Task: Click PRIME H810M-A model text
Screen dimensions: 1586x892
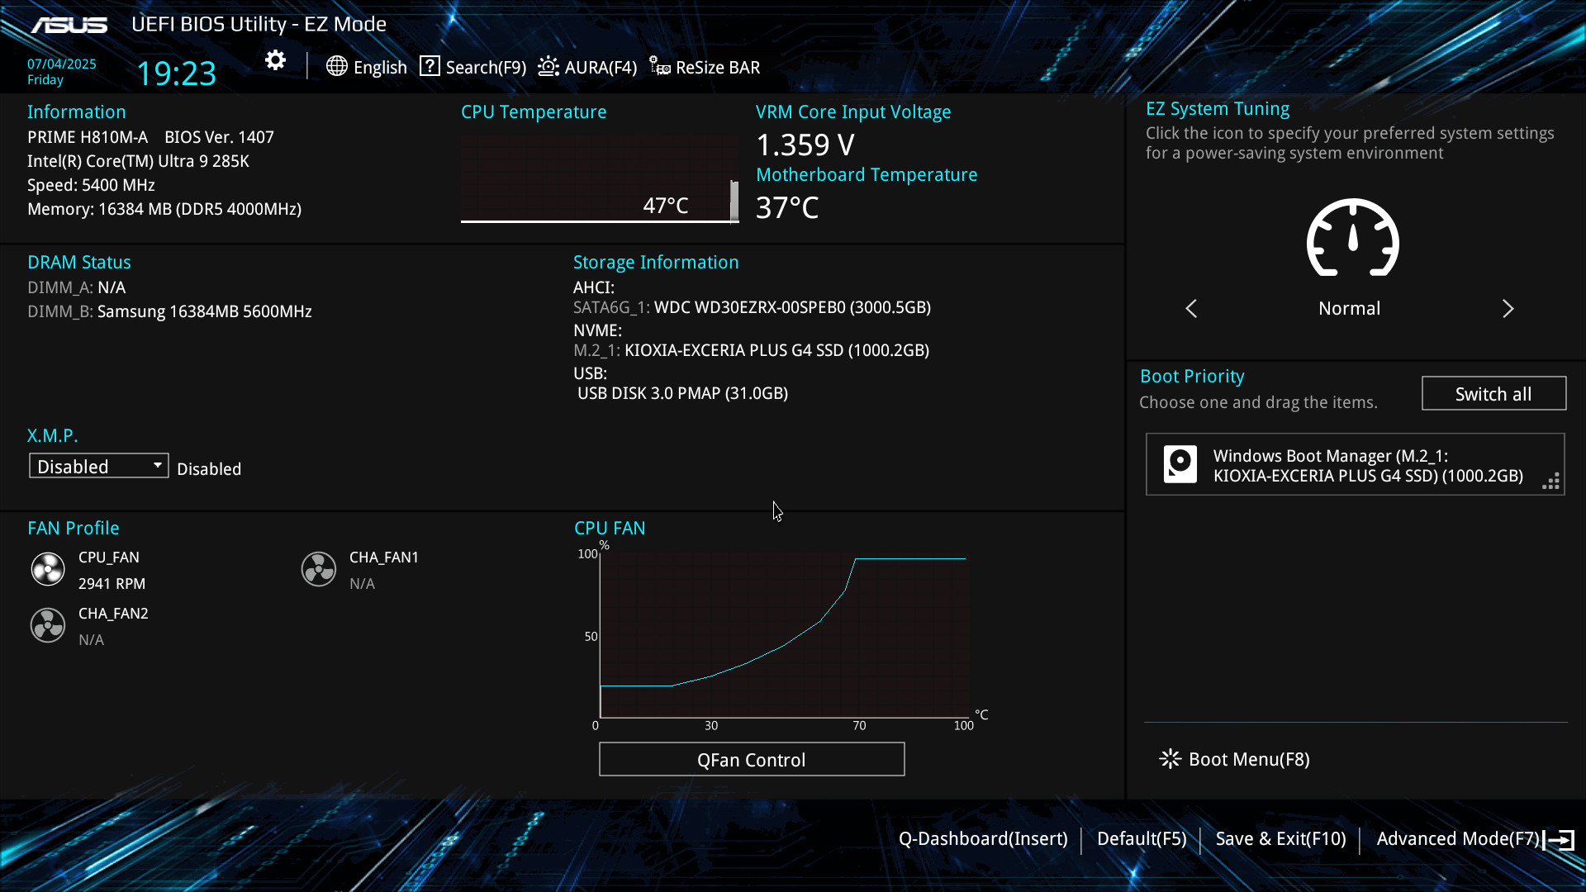Action: click(x=88, y=137)
